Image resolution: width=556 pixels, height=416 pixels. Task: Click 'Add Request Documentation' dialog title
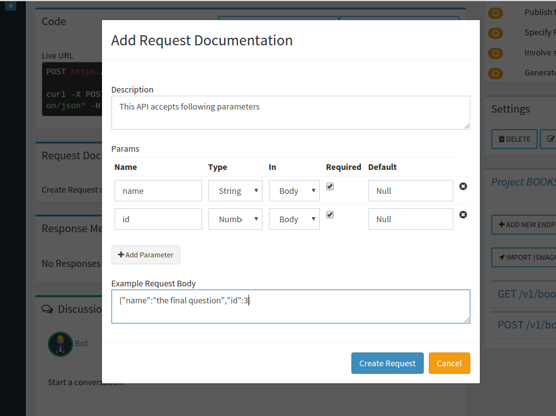pyautogui.click(x=201, y=40)
